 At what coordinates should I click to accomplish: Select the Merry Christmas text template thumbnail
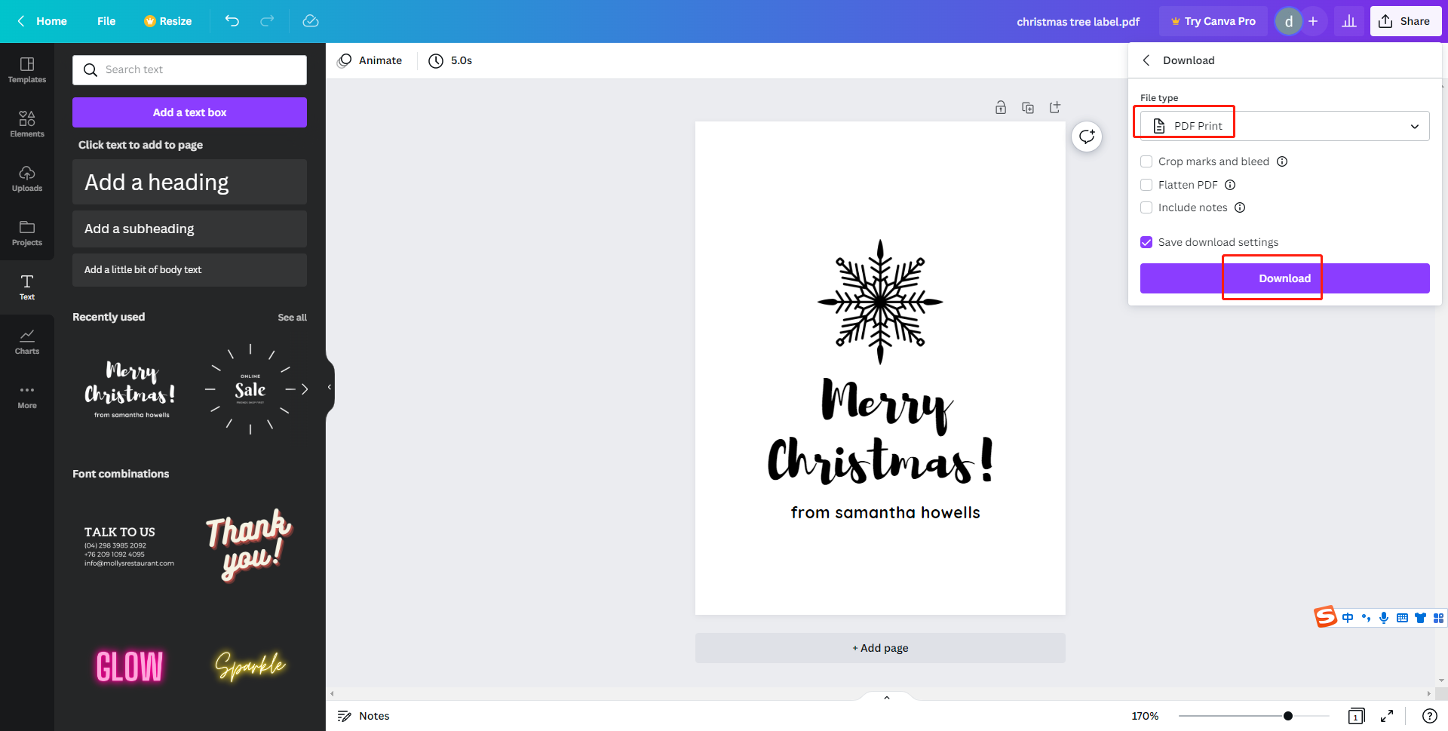(x=131, y=389)
